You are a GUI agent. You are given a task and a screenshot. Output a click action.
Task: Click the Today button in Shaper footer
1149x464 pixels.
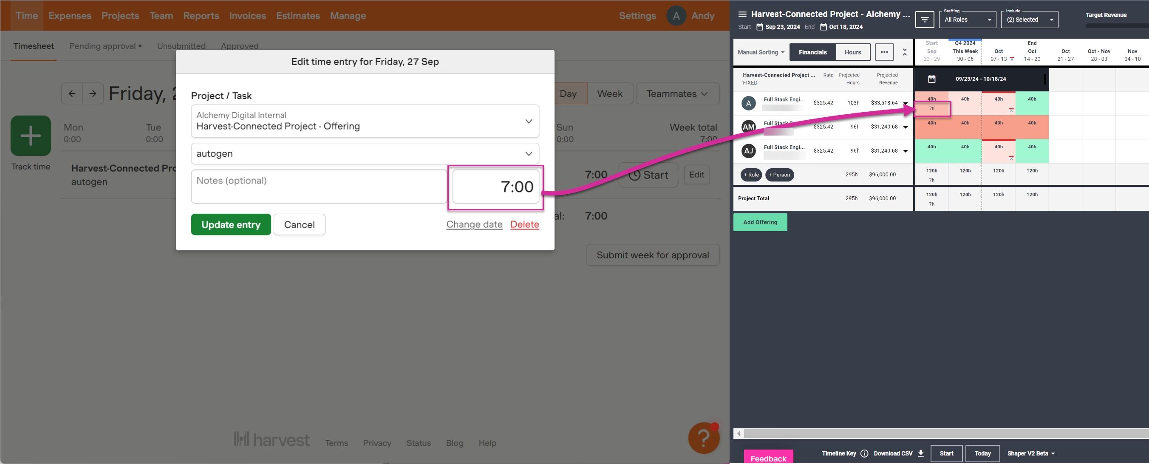tap(982, 453)
